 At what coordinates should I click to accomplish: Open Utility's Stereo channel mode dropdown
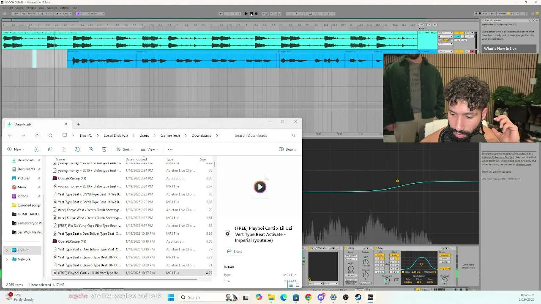(351, 259)
